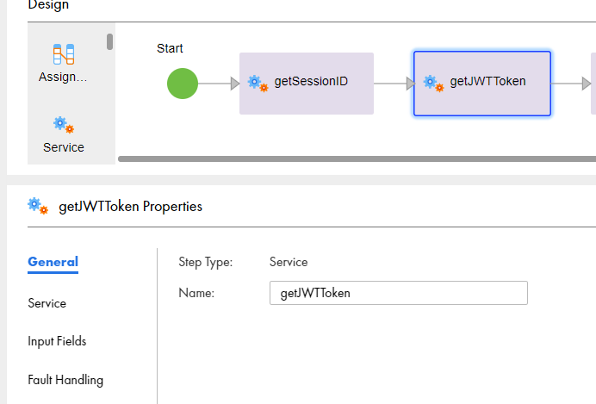Click the Name input field containing getJWTToken
Viewport: 596px width, 404px height.
coord(399,293)
